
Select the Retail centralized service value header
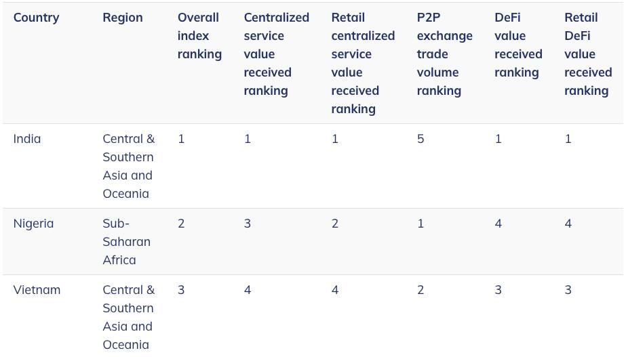[363, 63]
